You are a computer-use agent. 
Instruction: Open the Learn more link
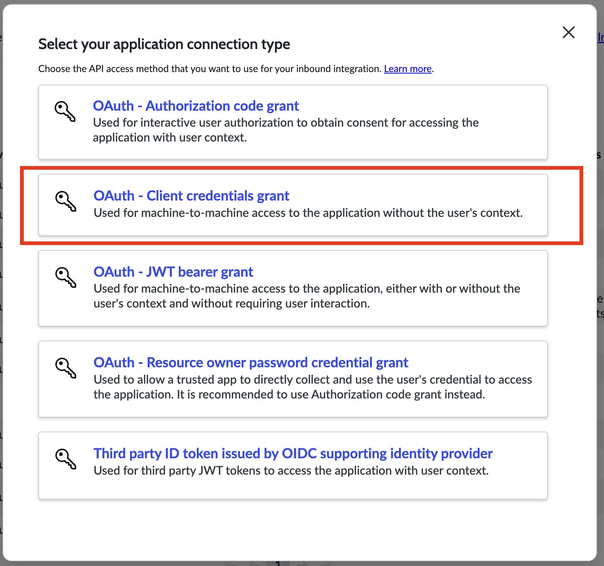tap(407, 69)
